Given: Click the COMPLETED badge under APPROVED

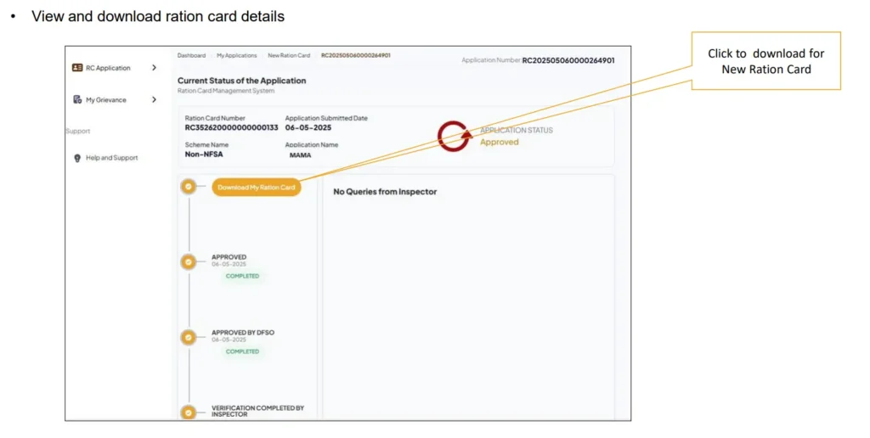Looking at the screenshot, I should tap(242, 276).
